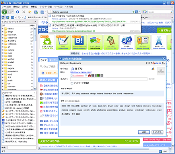
Task: Expand the webservice tag folder
Action: pyautogui.click(x=3, y=38)
